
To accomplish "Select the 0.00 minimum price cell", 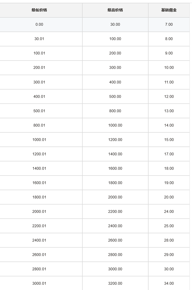I will point(39,24).
